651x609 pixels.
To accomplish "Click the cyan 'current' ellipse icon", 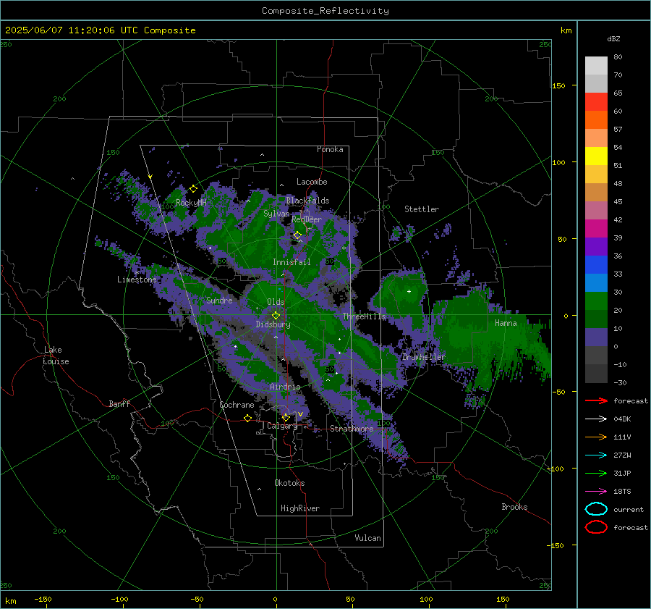I will [x=596, y=509].
